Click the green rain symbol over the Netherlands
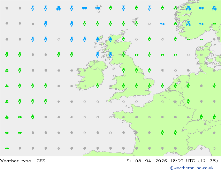This screenshot has width=221, height=171. [x=175, y=85]
